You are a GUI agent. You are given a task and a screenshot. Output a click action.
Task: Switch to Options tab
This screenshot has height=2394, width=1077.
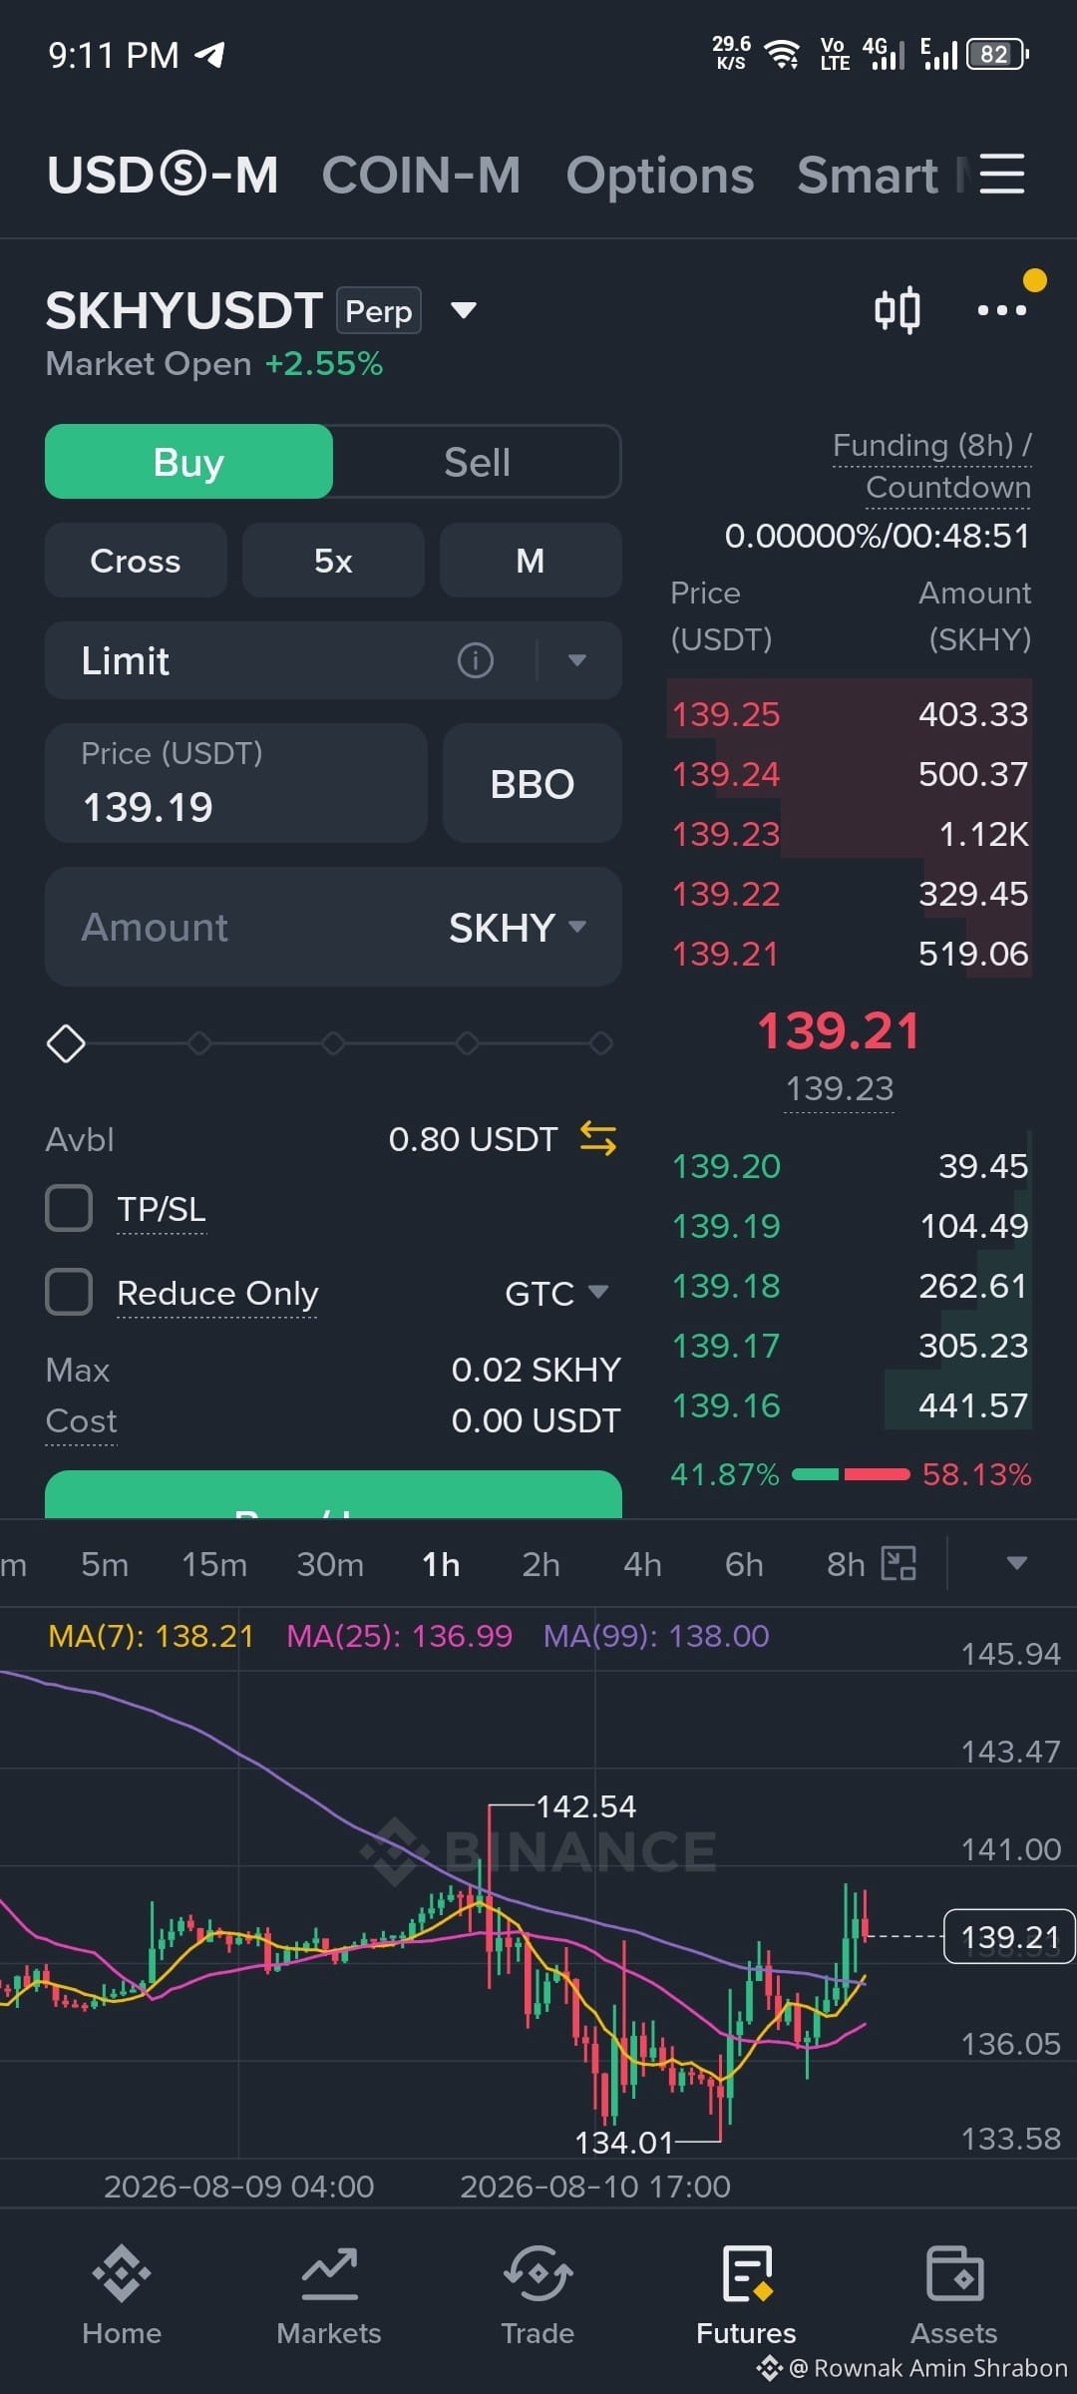click(x=659, y=176)
